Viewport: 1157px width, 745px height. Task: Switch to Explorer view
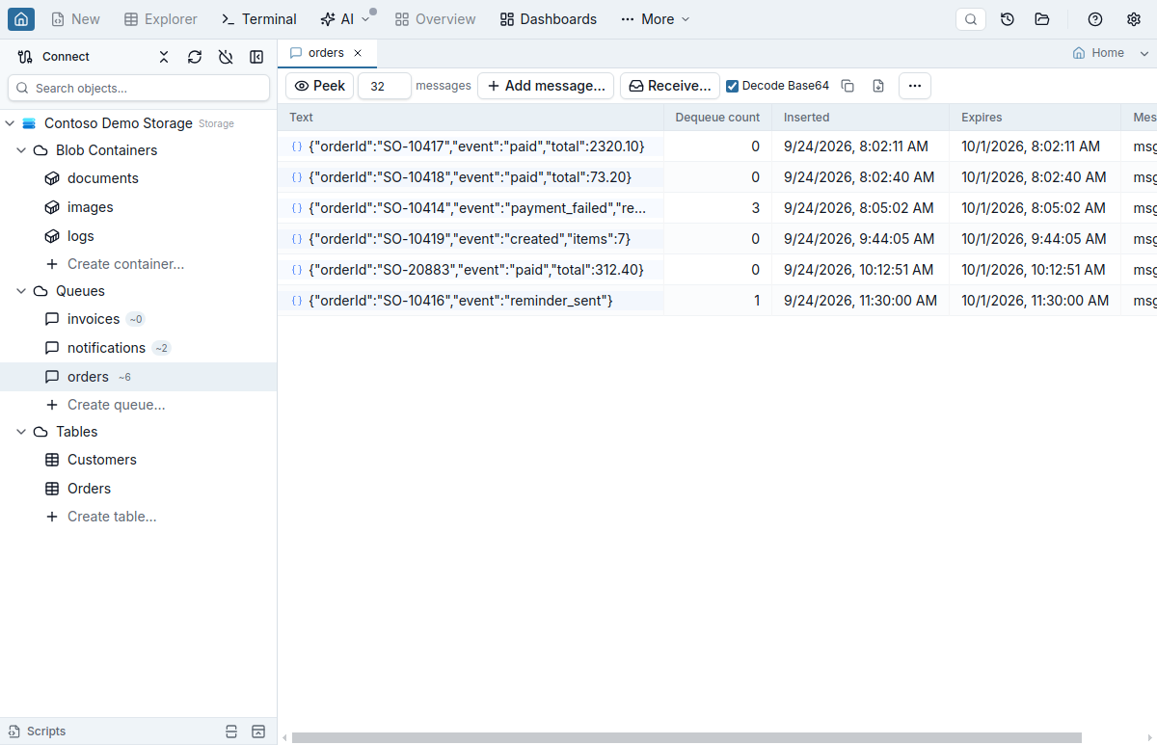(161, 19)
